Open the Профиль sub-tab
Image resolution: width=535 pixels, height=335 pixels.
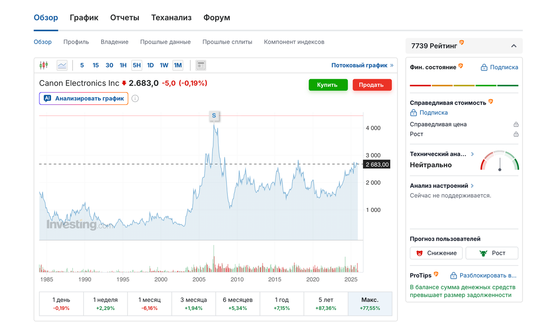(76, 42)
